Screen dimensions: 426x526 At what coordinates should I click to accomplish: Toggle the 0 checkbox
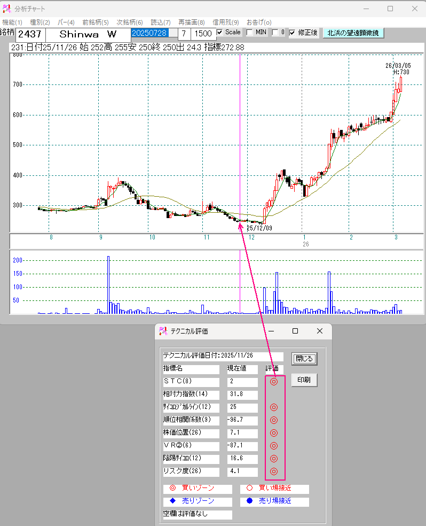(x=275, y=32)
